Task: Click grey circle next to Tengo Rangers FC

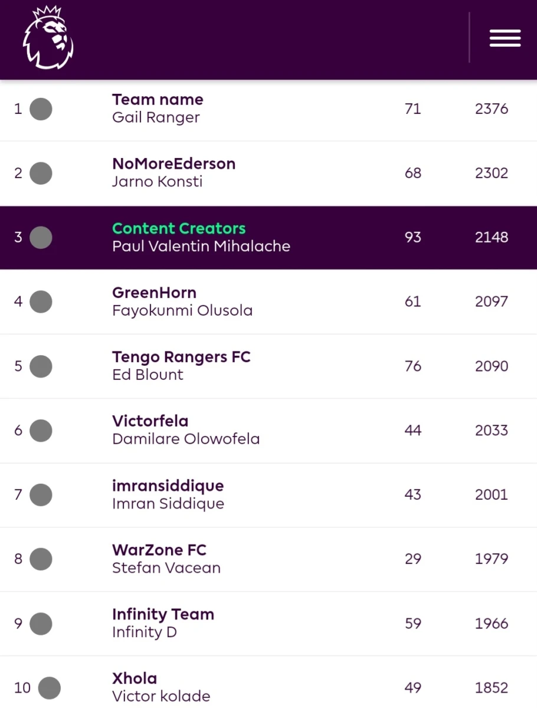Action: (x=41, y=366)
